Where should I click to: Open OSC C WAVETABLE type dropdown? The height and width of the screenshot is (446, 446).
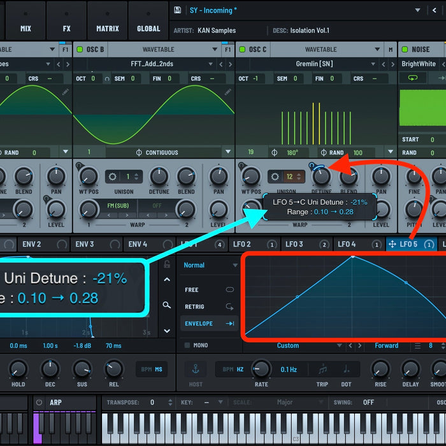tap(377, 50)
